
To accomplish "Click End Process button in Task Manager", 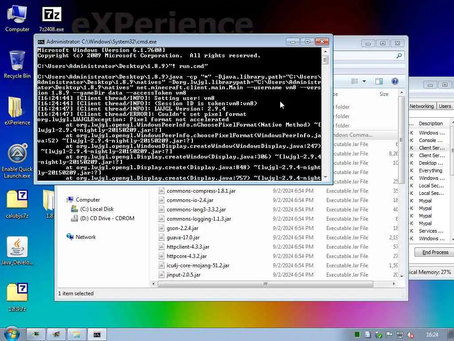I will 435,252.
